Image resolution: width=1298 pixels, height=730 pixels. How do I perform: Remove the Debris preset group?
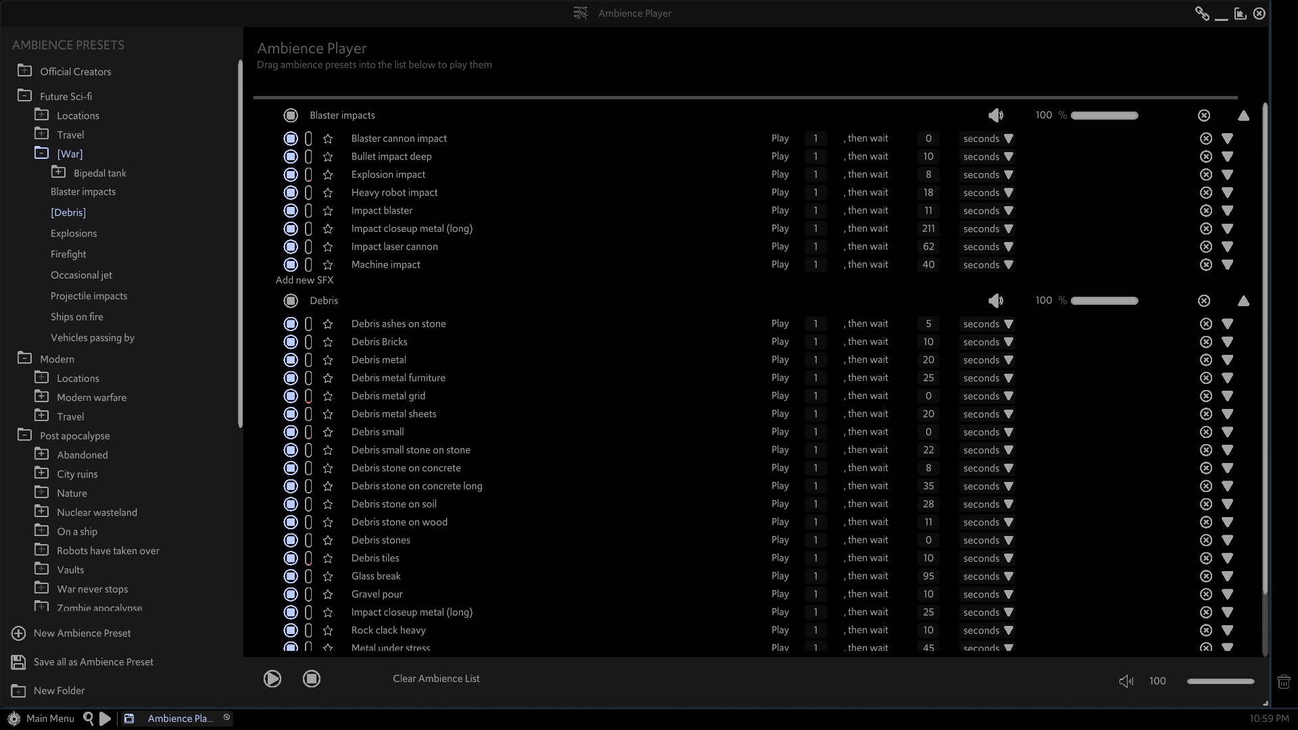(1204, 301)
